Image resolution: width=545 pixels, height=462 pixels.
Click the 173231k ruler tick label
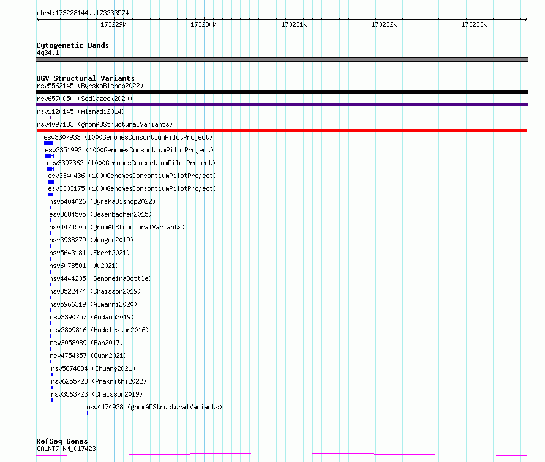[294, 24]
